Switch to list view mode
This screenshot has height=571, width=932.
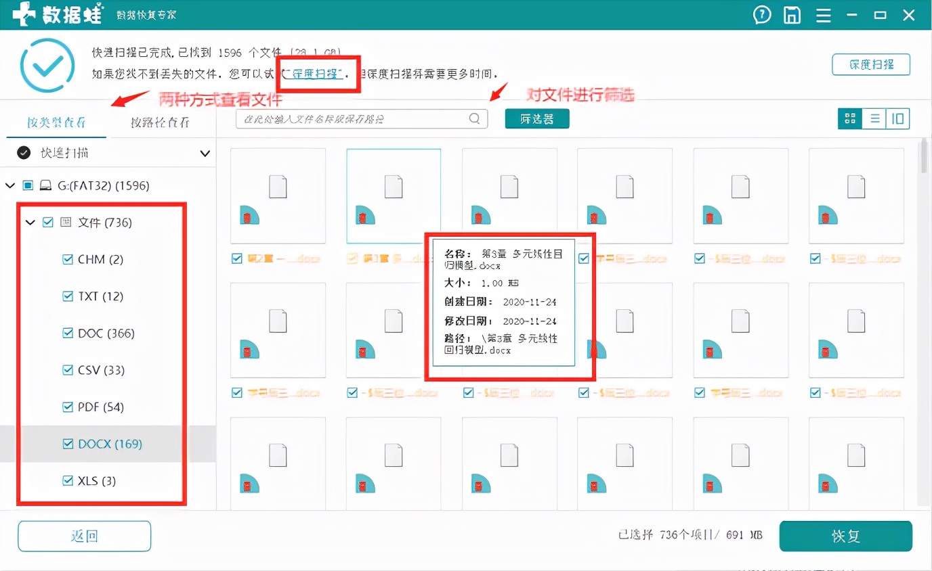coord(874,118)
